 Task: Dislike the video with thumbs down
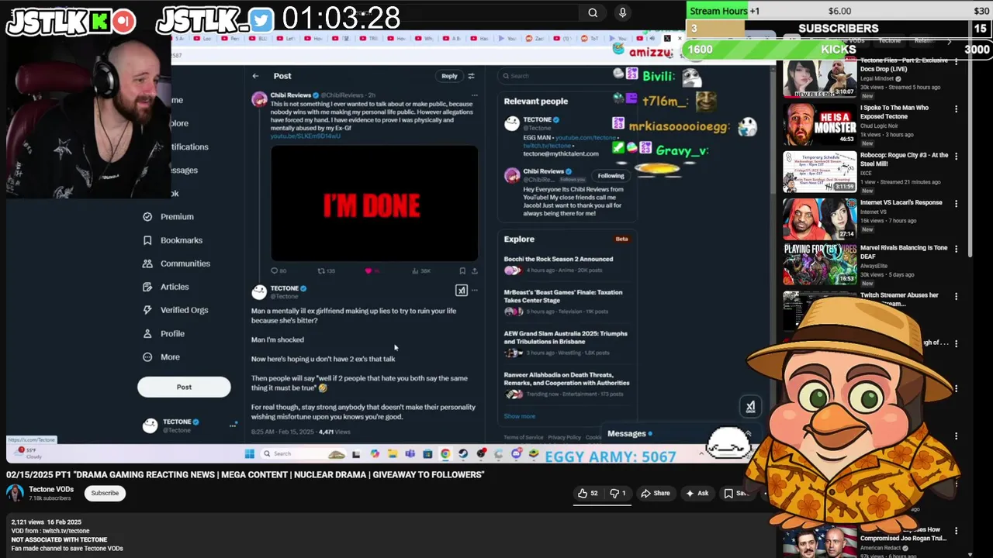[618, 493]
